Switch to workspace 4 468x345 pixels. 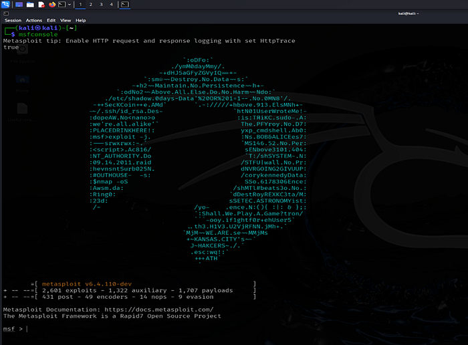(x=112, y=5)
